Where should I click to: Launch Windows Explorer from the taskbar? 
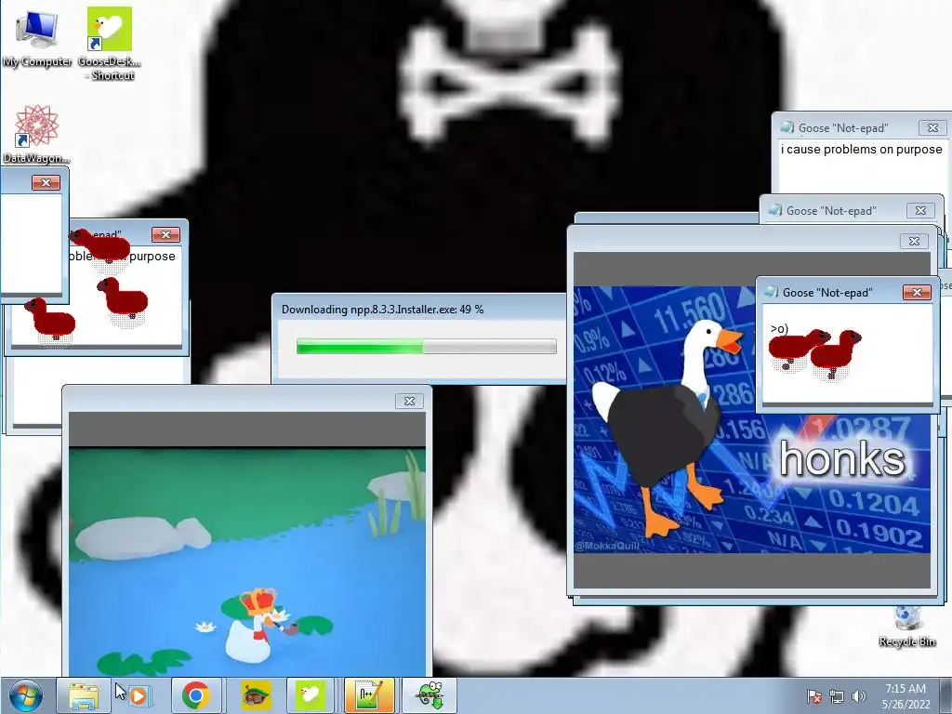84,695
